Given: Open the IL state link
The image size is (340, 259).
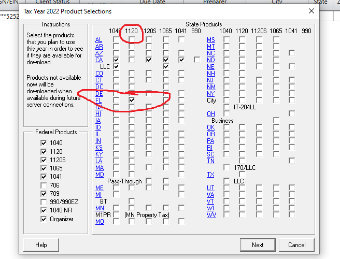Looking at the screenshot, I should point(97,134).
